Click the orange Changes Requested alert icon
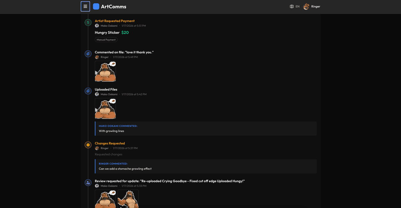401x208 pixels. pos(88,144)
